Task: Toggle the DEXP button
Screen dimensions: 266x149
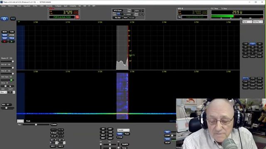Action: click(167, 142)
